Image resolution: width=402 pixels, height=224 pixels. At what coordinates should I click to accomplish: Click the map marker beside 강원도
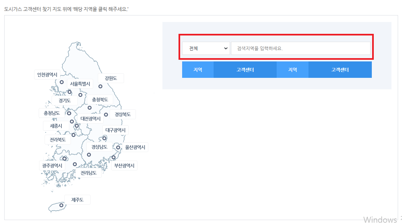[x=100, y=86]
